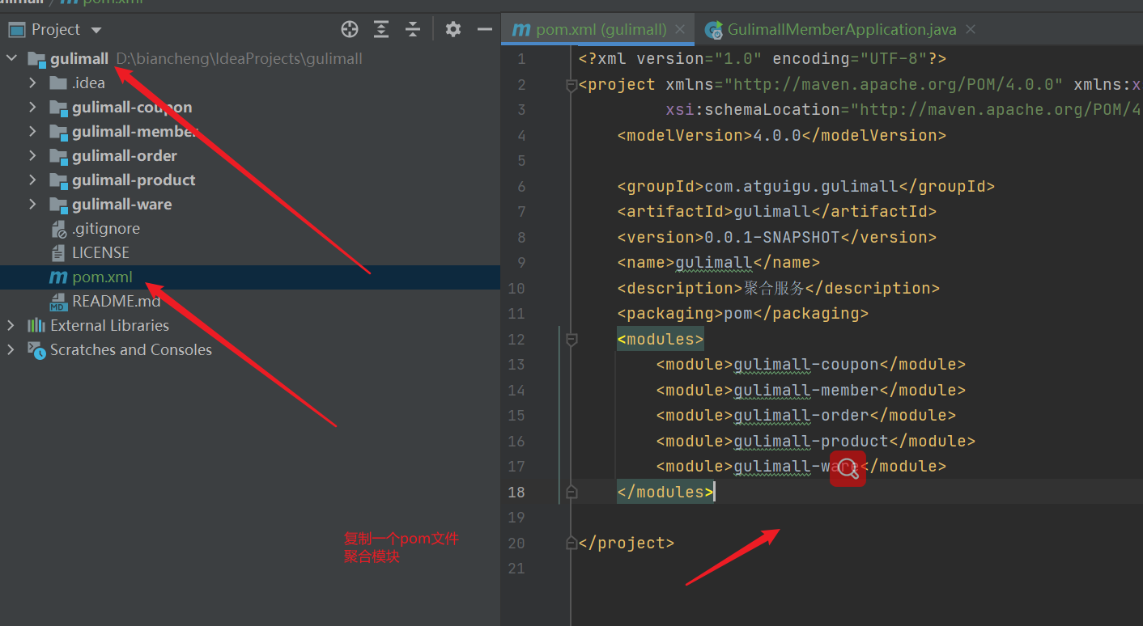1143x626 pixels.
Task: Click version value 0.0.1-SNAPSHOT
Action: [x=772, y=237]
